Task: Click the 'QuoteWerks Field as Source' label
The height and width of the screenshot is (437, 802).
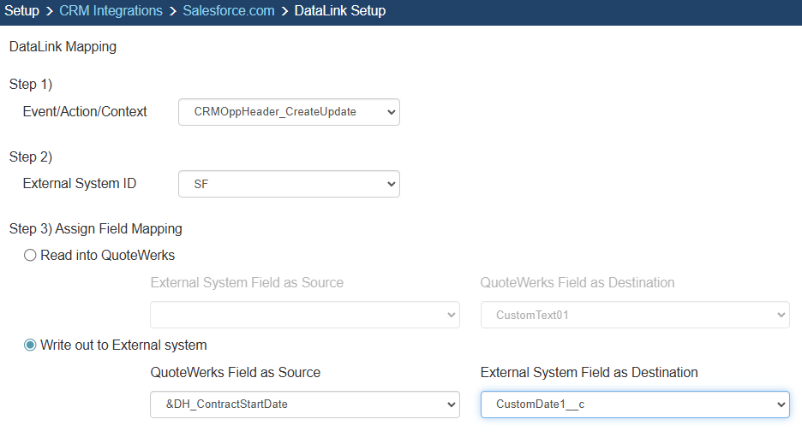Action: pyautogui.click(x=236, y=373)
